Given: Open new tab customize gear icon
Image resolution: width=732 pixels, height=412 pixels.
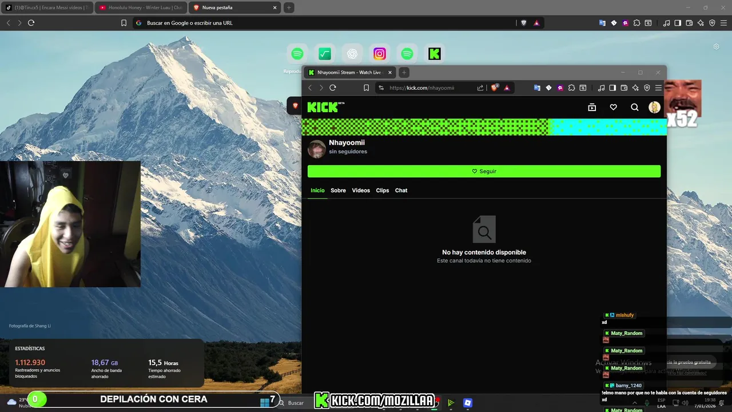Looking at the screenshot, I should [716, 46].
